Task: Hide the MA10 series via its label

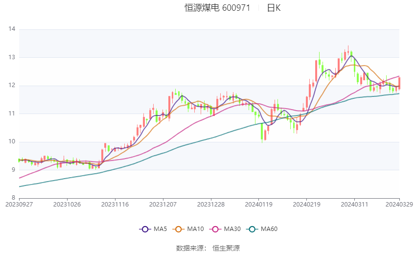Action: coord(195,229)
